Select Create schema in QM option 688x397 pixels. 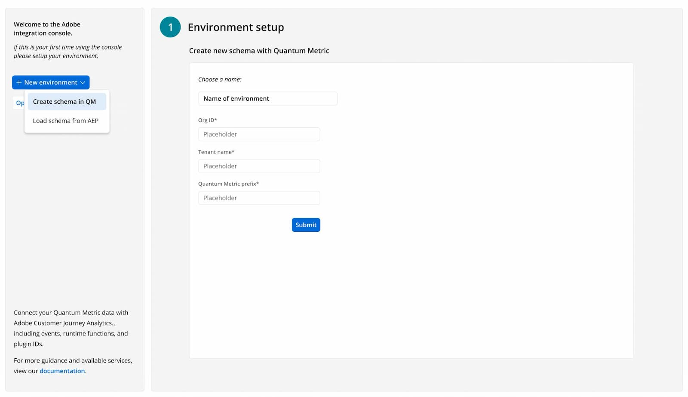pos(67,102)
